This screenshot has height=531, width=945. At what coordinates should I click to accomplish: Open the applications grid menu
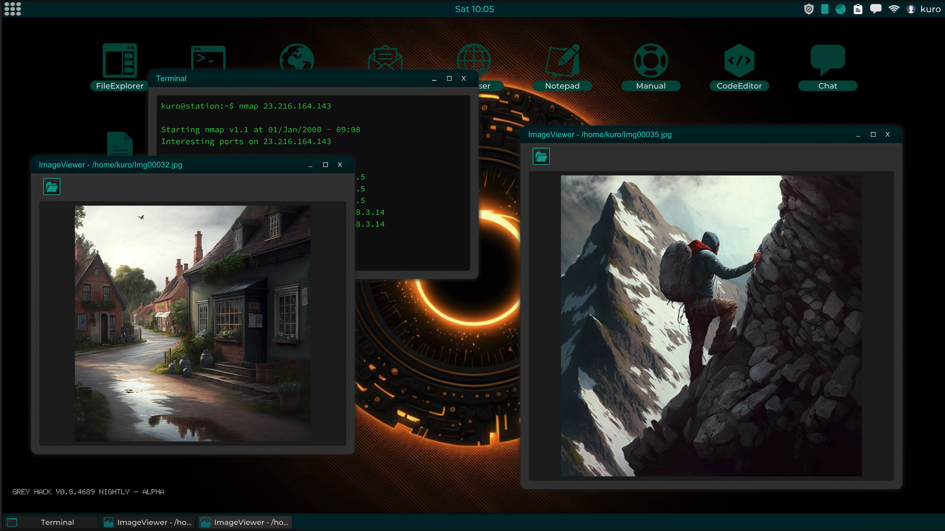(12, 9)
